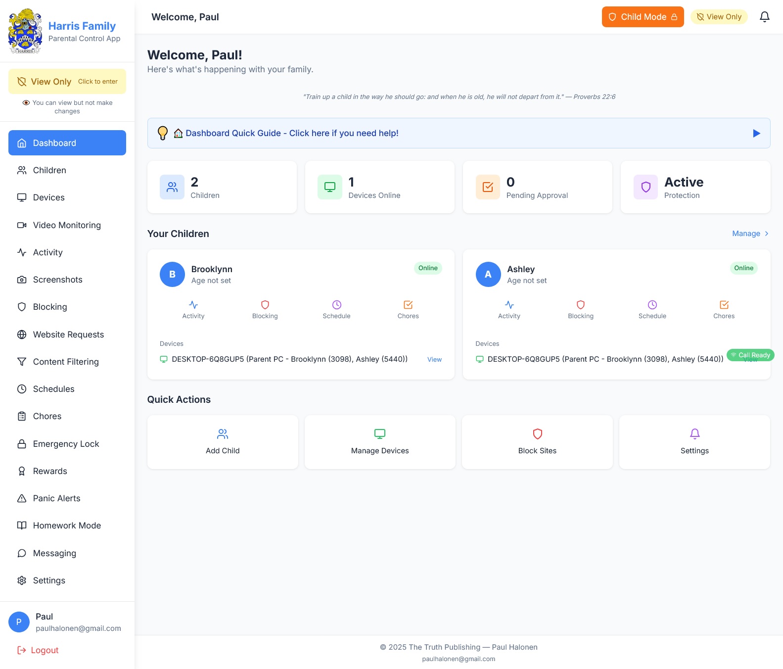Open Homework Mode page
This screenshot has height=669, width=783.
[x=67, y=526]
